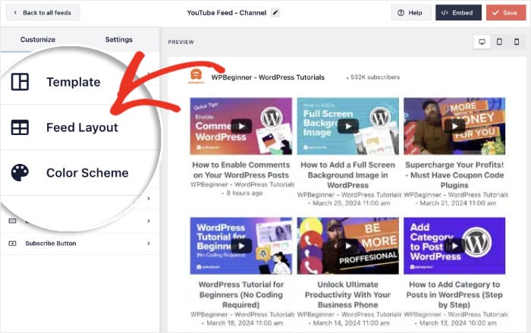Click the Color Scheme palette icon
Viewport: 531px width, 333px height.
20,173
